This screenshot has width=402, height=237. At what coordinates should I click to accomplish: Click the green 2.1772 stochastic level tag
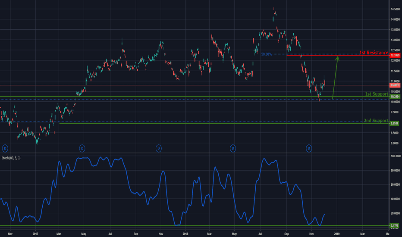coord(394,225)
